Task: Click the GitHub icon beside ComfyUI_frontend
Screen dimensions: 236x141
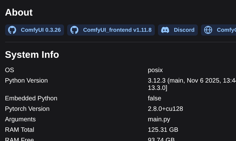Action: pos(74,30)
